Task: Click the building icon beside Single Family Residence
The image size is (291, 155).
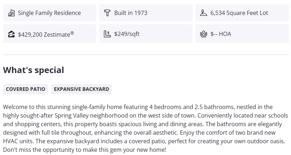Action: pos(11,13)
